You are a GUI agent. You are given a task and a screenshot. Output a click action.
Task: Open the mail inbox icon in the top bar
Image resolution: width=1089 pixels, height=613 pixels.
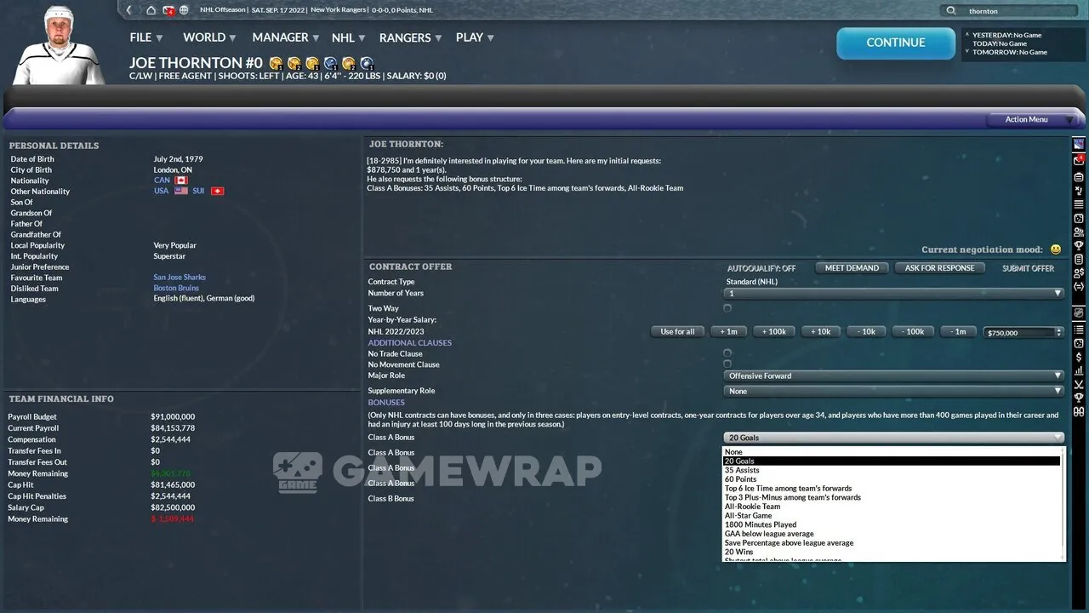pyautogui.click(x=168, y=10)
